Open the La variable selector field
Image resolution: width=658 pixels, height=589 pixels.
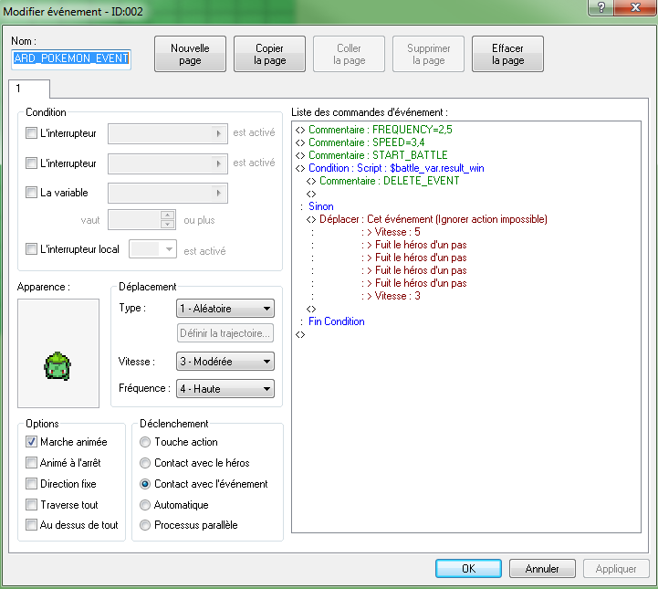(168, 193)
